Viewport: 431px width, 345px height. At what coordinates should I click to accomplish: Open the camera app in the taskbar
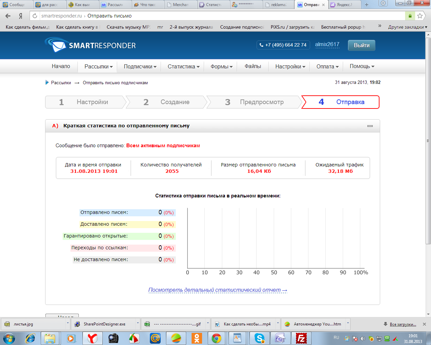tap(113, 338)
